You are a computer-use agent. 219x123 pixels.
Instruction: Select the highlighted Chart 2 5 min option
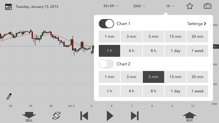153,77
